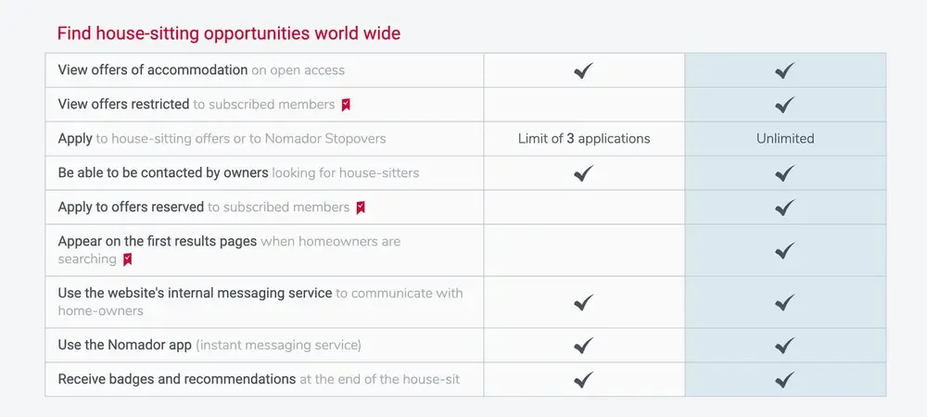Viewport: 927px width, 417px height.
Task: Click the 'Limit of 3 applications' cell
Action: (584, 139)
